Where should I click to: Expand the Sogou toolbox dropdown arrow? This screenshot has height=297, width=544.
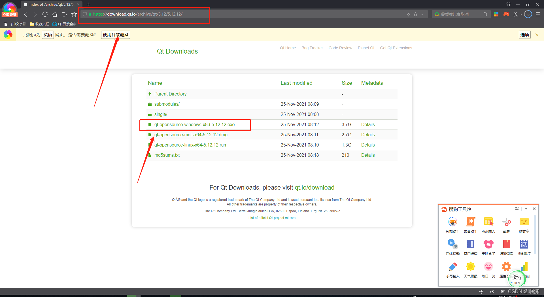[526, 209]
